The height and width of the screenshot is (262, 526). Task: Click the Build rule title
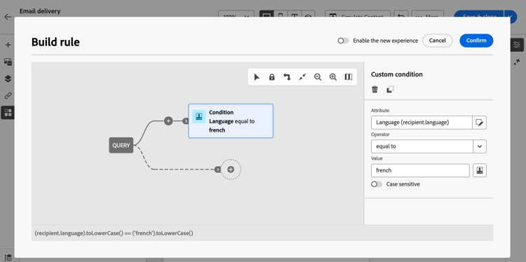(55, 42)
